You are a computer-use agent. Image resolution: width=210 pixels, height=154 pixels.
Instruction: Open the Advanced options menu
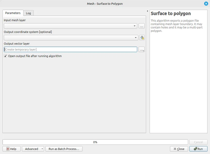[33, 149]
